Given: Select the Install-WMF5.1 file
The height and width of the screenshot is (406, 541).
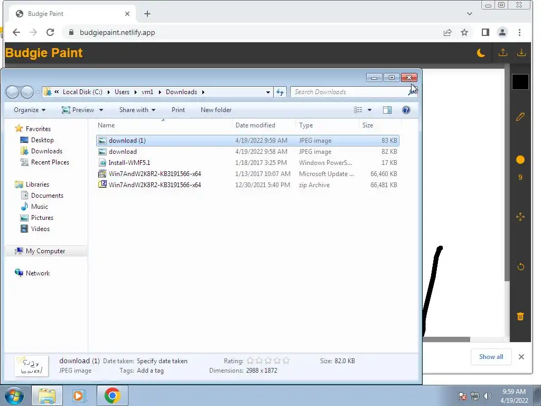Looking at the screenshot, I should pyautogui.click(x=248, y=163).
